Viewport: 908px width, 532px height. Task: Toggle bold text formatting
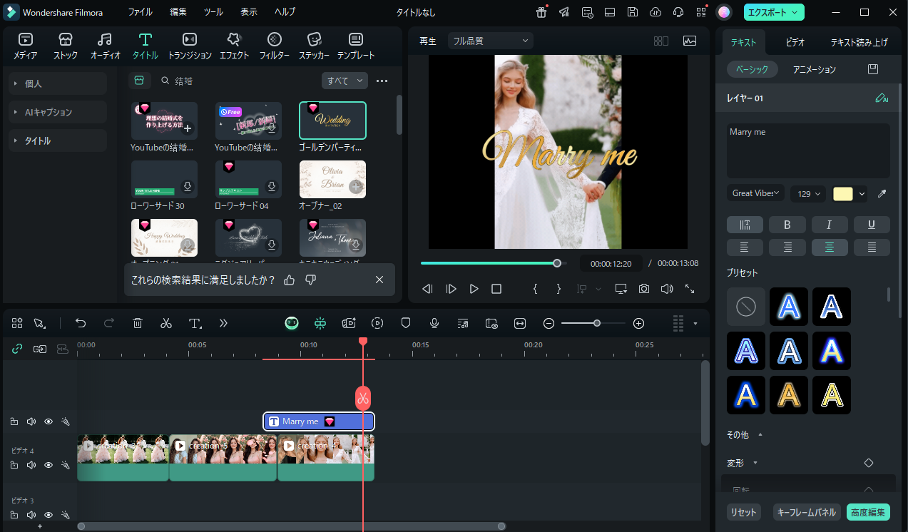point(787,225)
